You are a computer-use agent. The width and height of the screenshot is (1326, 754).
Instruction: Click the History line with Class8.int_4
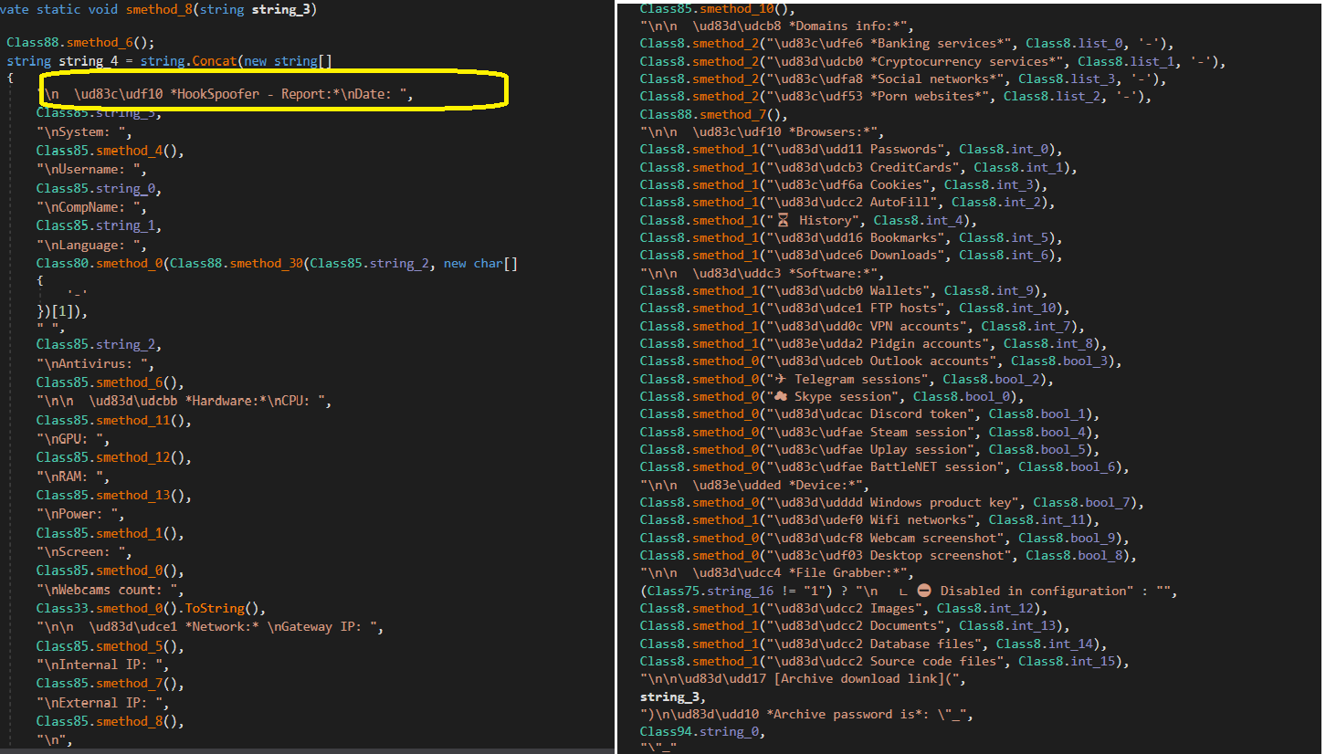[808, 221]
